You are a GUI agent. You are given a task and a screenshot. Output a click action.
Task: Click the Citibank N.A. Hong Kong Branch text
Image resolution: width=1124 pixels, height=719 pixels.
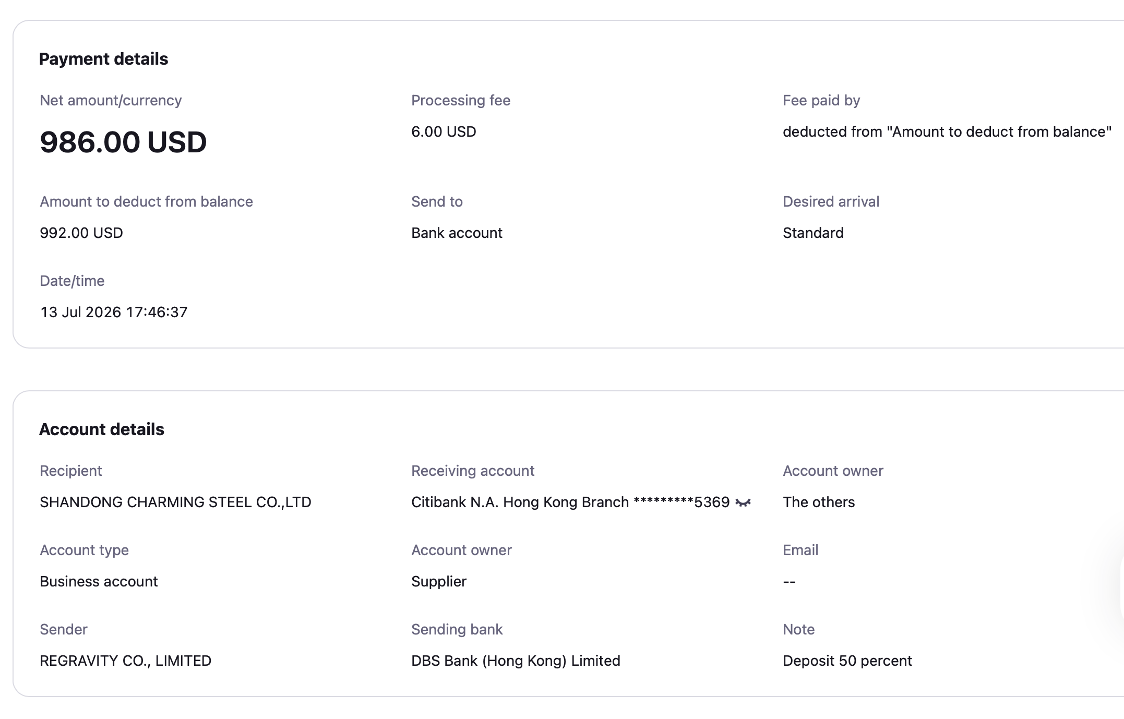click(520, 502)
